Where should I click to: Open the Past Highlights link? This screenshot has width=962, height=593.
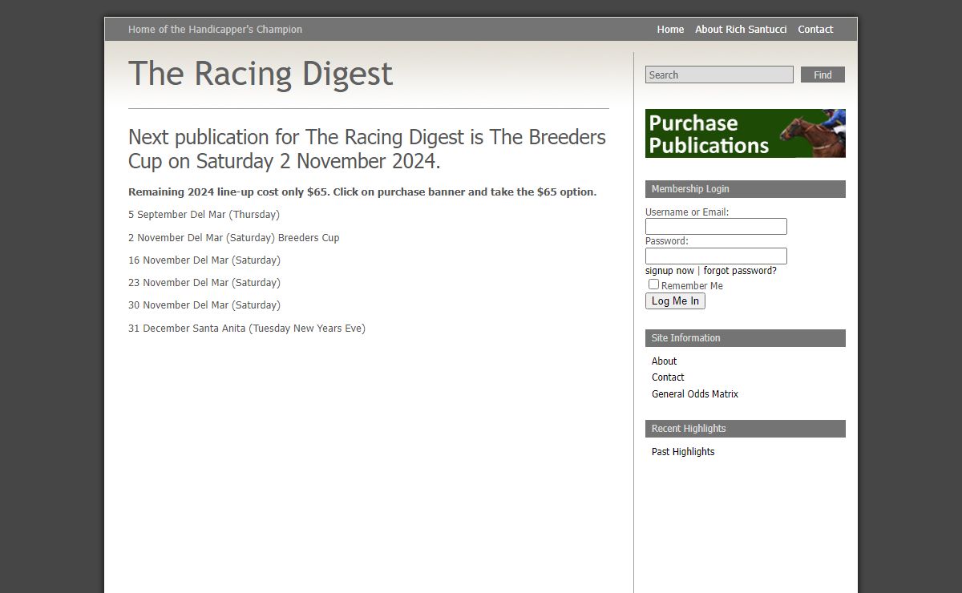(x=683, y=452)
